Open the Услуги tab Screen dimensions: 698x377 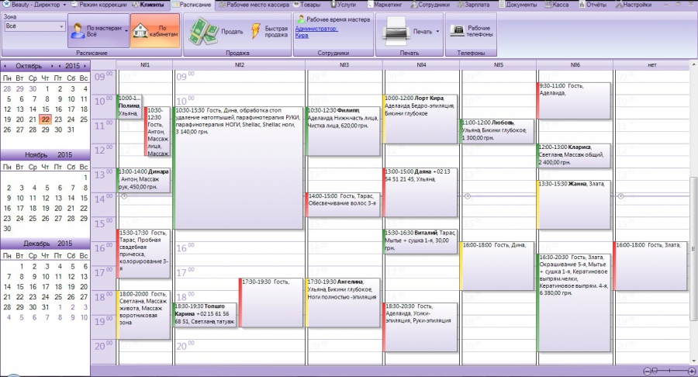tap(344, 5)
